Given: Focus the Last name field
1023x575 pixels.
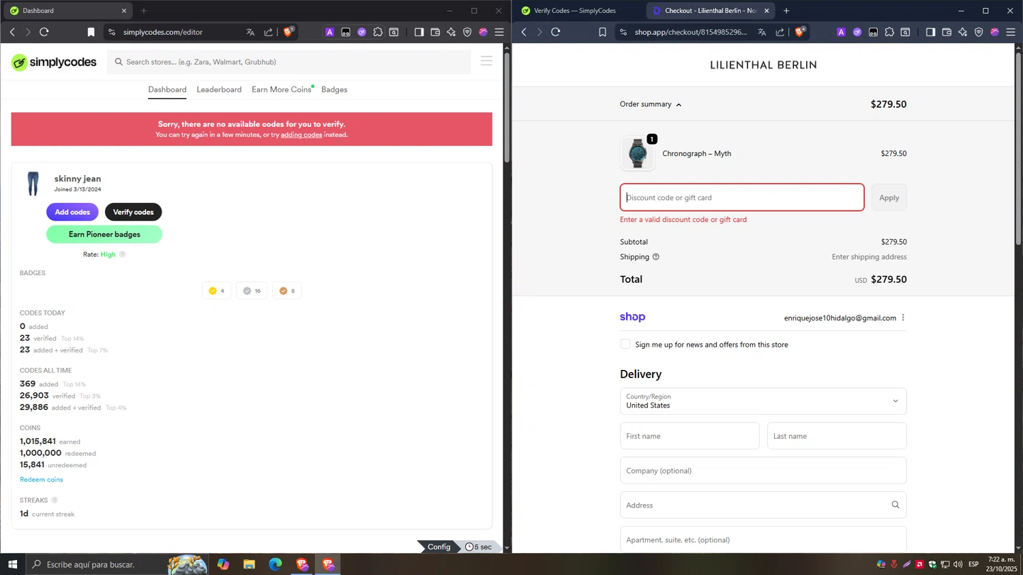Looking at the screenshot, I should coord(837,436).
